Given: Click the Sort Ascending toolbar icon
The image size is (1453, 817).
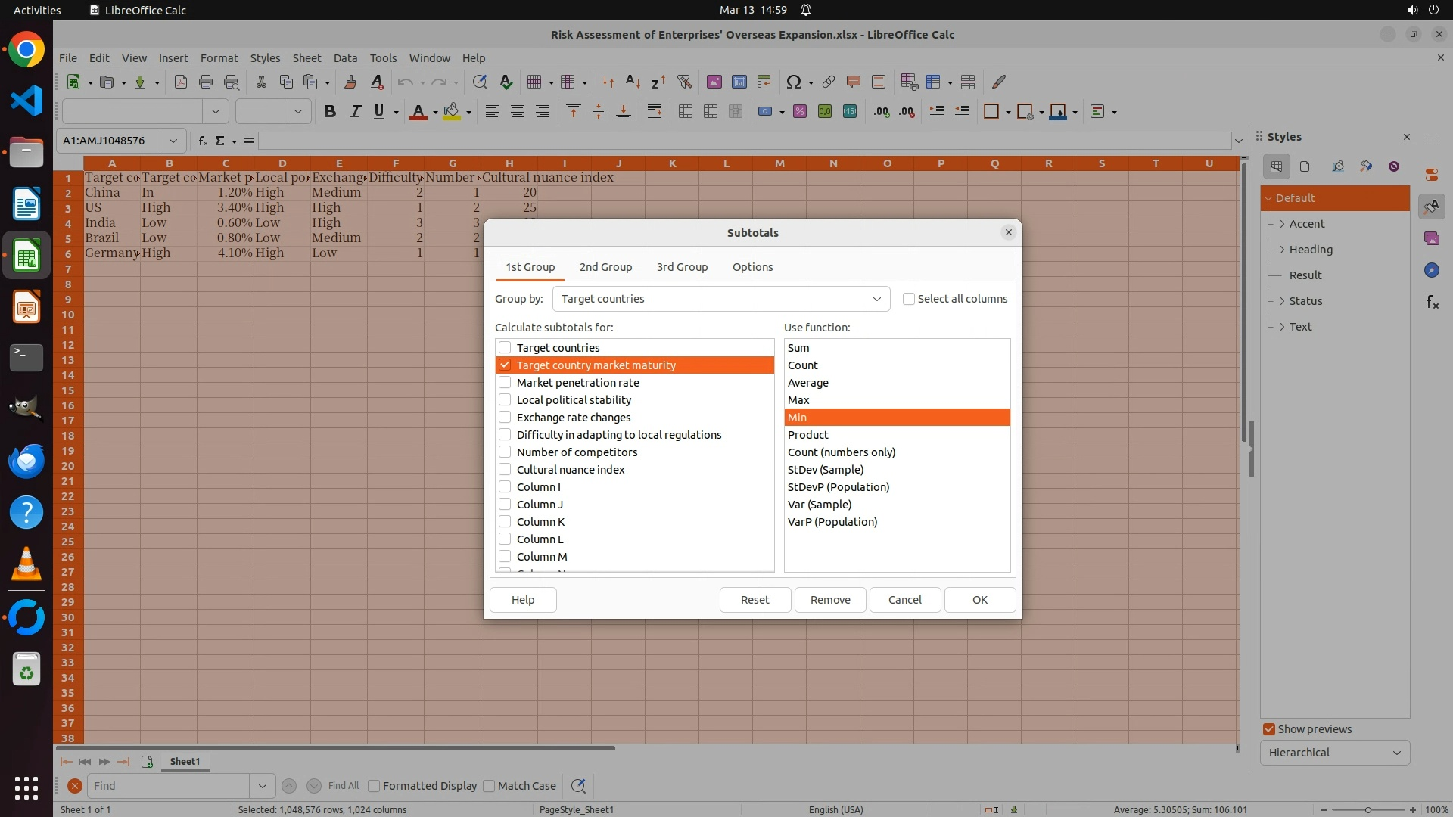Looking at the screenshot, I should [633, 82].
